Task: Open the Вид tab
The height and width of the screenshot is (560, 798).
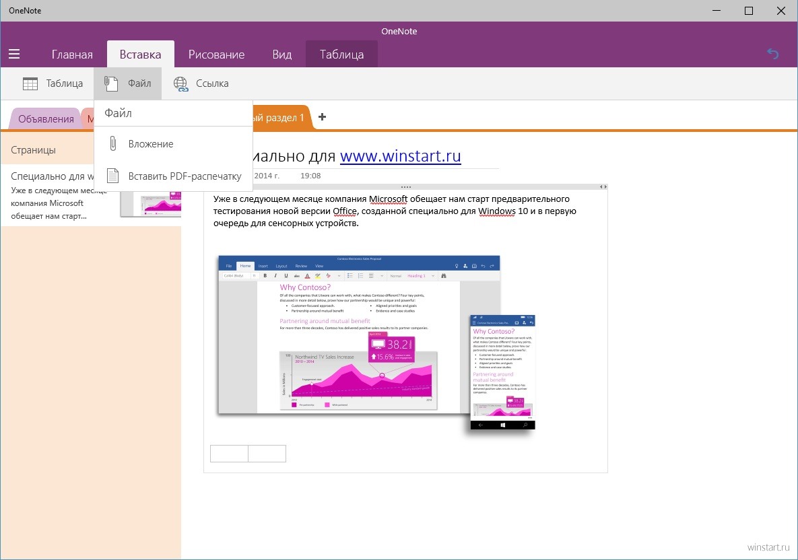Action: pyautogui.click(x=282, y=55)
